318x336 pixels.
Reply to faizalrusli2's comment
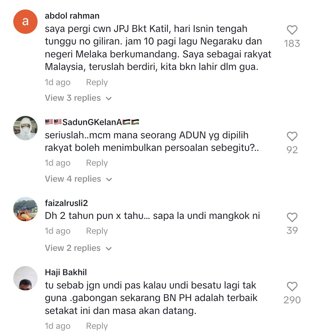point(97,231)
